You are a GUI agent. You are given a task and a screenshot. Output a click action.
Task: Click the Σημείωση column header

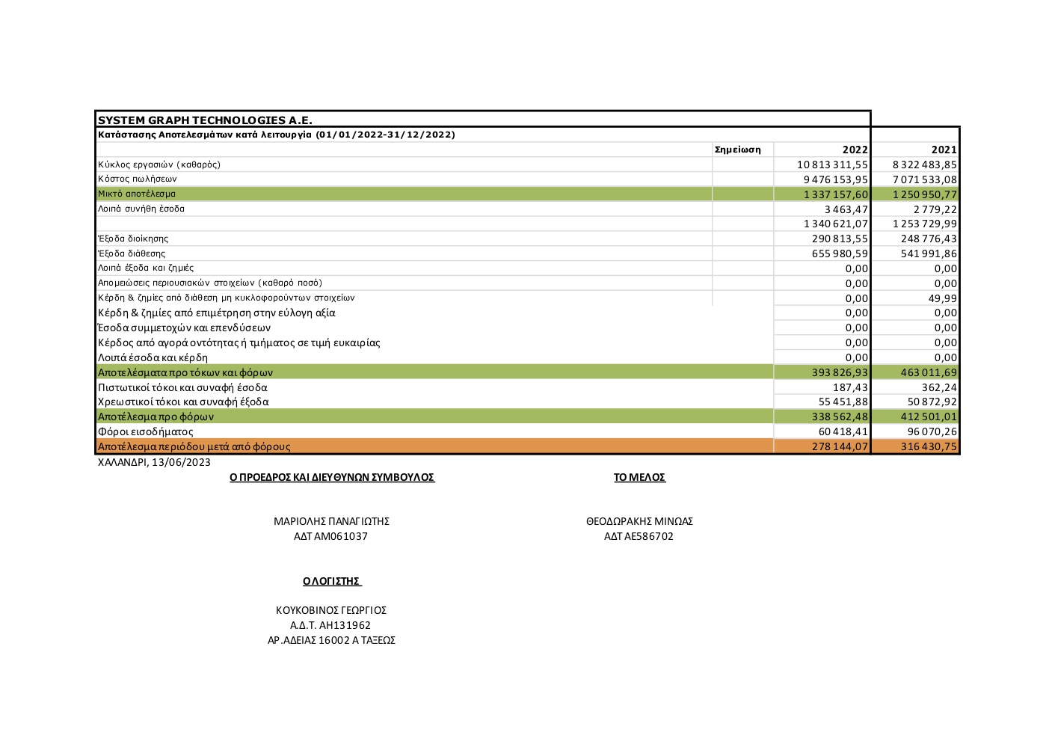[x=737, y=150]
